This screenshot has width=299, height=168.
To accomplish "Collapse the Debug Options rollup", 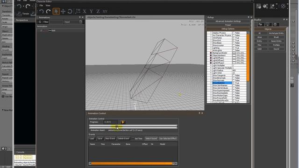I will tap(228, 29).
